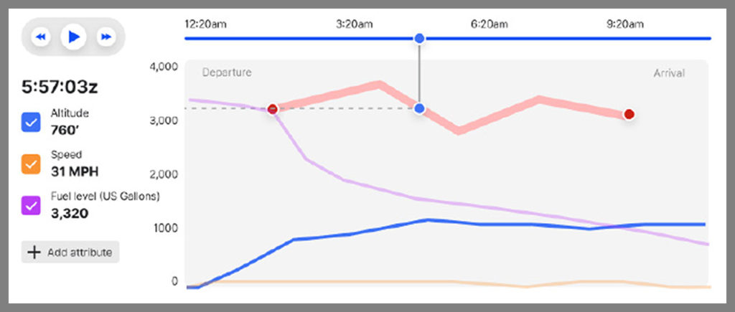Click the fast-forward playback button
This screenshot has width=735, height=312.
[x=106, y=37]
